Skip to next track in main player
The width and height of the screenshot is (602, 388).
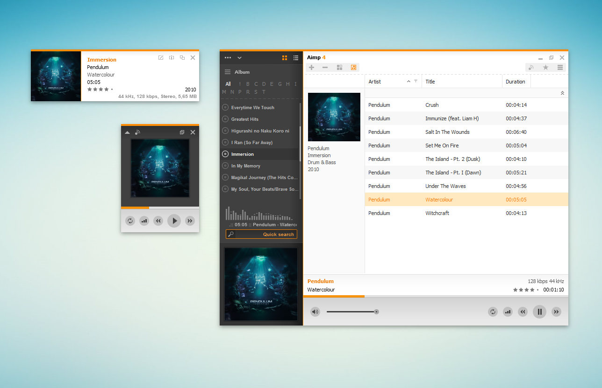556,312
